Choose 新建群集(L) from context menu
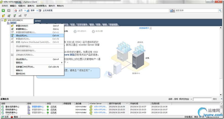Screen dimensions: 224x119 click(x=37, y=29)
